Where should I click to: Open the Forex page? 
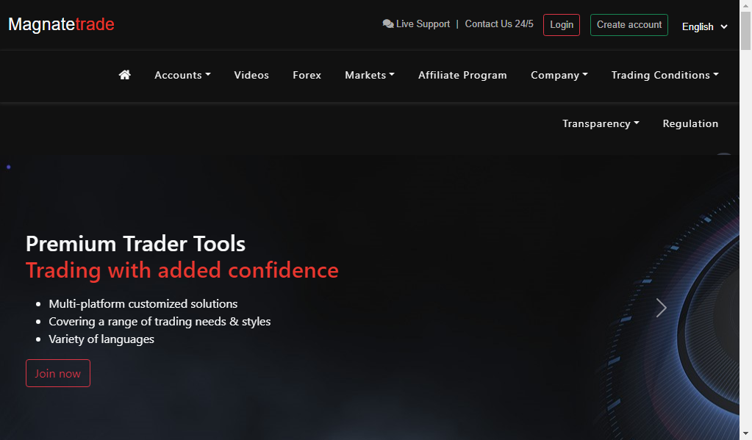click(x=307, y=75)
